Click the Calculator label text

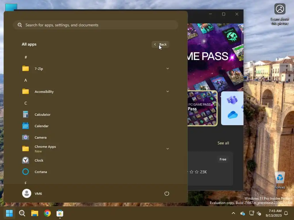pos(42,115)
